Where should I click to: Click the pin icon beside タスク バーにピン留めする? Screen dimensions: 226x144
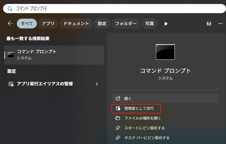[118, 138]
